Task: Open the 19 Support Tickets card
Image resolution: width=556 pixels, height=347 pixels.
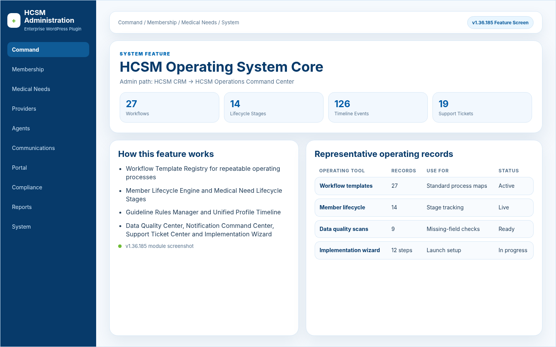Action: [482, 108]
